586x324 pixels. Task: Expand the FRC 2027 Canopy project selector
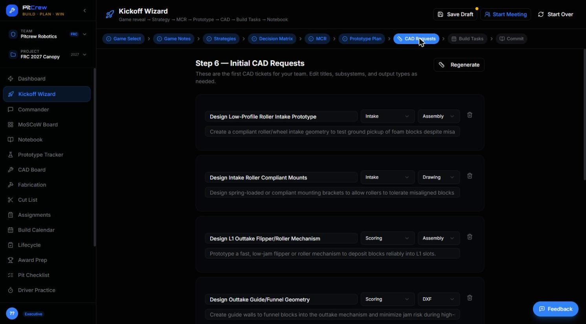pyautogui.click(x=48, y=54)
